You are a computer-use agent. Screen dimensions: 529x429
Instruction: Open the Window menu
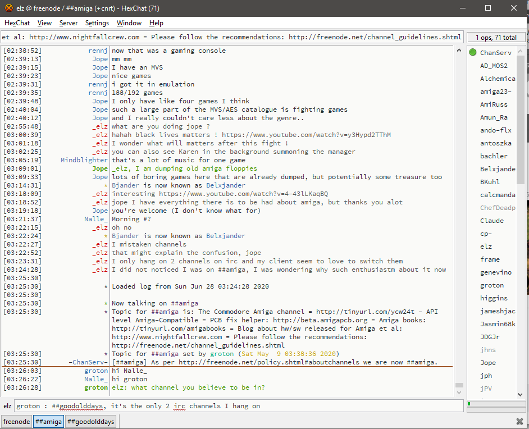[x=129, y=23]
